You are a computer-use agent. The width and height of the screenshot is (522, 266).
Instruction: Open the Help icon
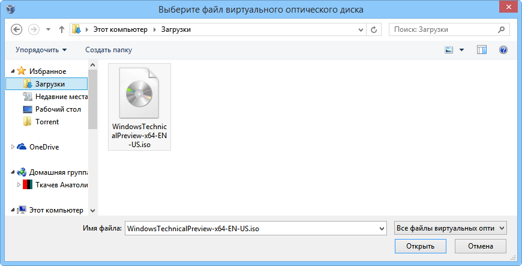tap(503, 50)
